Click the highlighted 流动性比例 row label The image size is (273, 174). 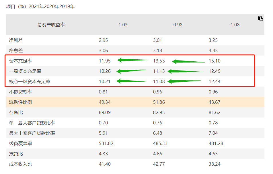click(x=20, y=102)
